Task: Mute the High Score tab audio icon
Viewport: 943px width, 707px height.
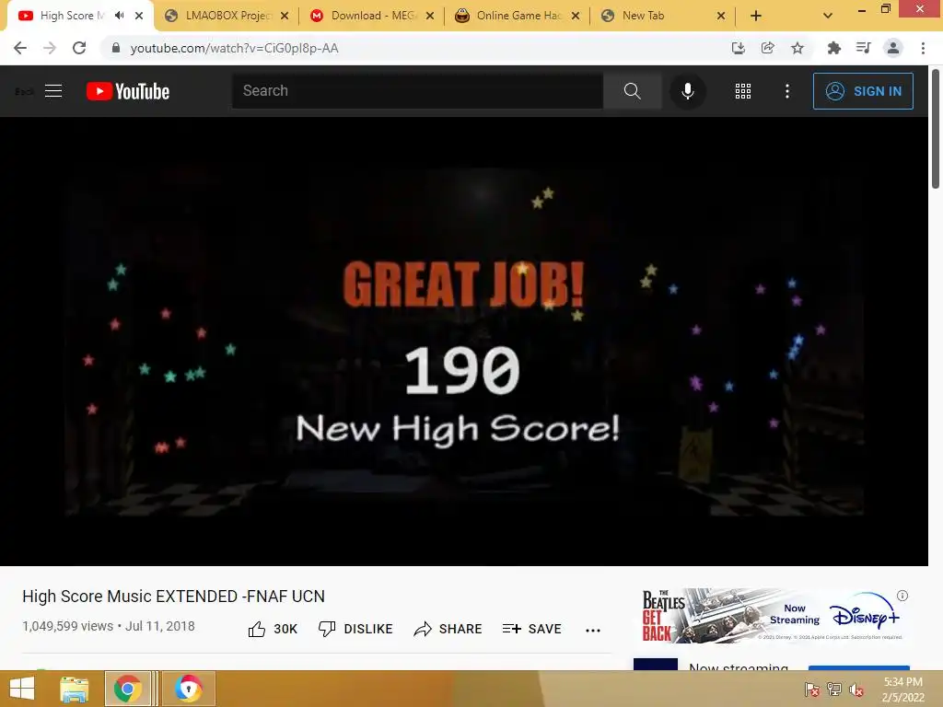Action: (x=120, y=16)
